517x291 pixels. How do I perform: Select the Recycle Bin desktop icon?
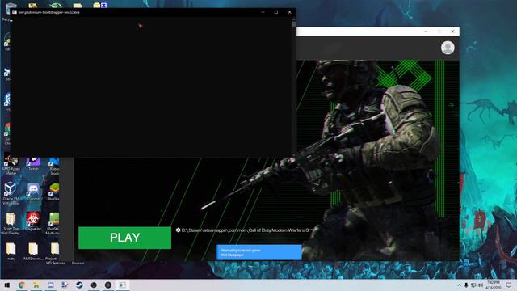pyautogui.click(x=8, y=11)
